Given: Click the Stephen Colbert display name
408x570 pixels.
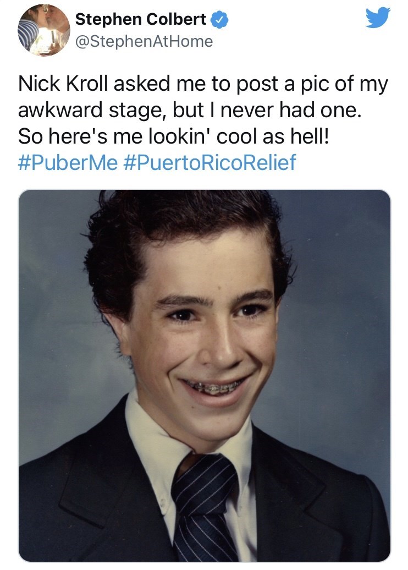Looking at the screenshot, I should point(141,20).
